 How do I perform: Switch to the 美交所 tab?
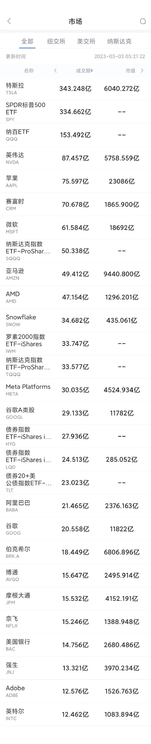pyautogui.click(x=86, y=41)
